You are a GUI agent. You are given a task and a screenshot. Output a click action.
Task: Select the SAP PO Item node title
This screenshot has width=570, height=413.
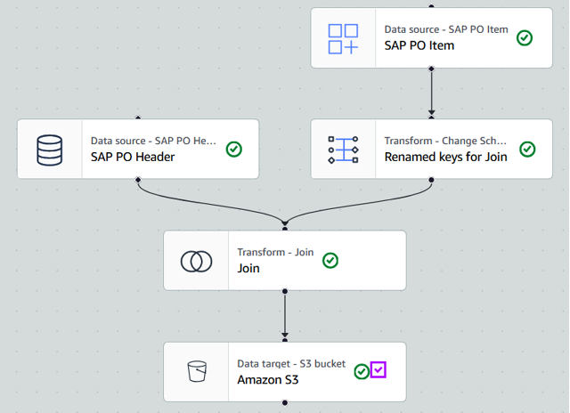[419, 45]
